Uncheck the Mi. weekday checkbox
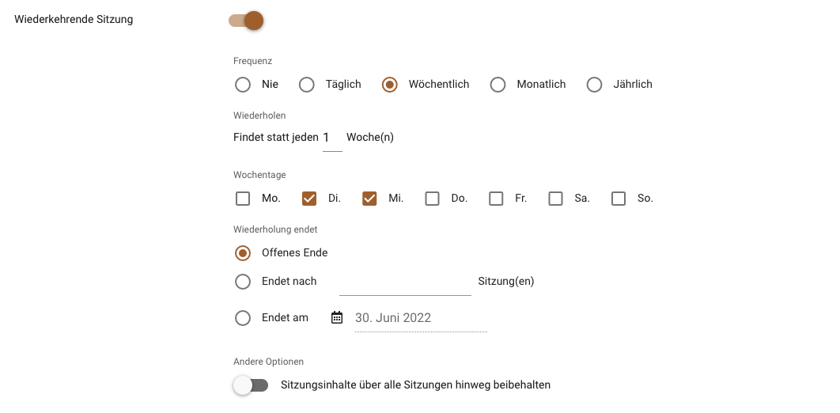Image resolution: width=840 pixels, height=413 pixels. click(369, 199)
